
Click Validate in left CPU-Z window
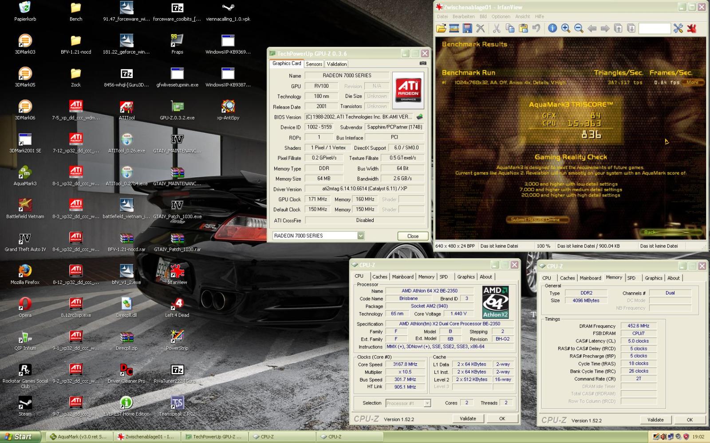(468, 419)
